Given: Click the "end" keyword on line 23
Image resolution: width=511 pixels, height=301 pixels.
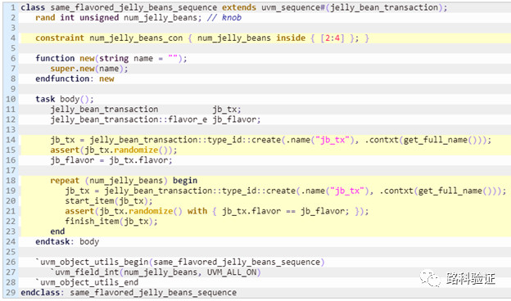Looking at the screenshot, I should (57, 231).
